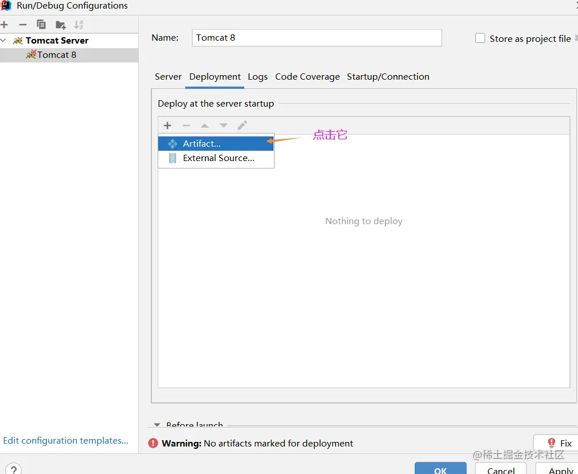The height and width of the screenshot is (474, 578).
Task: Copy the selected configuration
Action: tap(41, 25)
